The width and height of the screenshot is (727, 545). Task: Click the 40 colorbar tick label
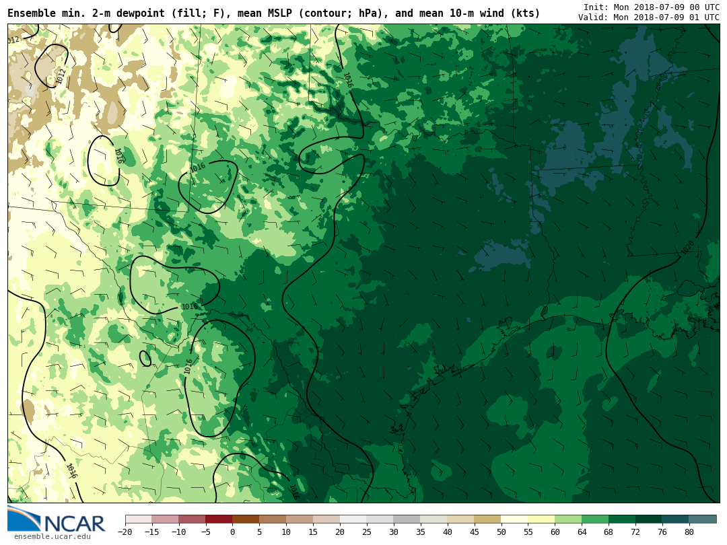pyautogui.click(x=448, y=532)
